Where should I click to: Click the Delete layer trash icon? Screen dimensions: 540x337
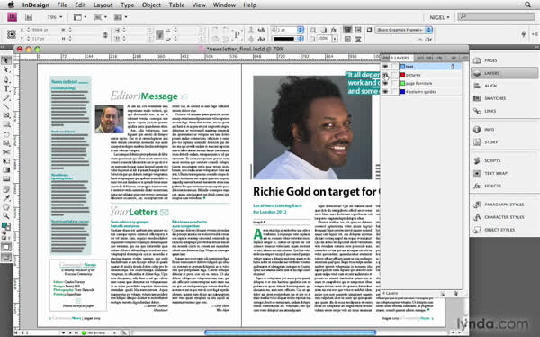[x=455, y=294]
